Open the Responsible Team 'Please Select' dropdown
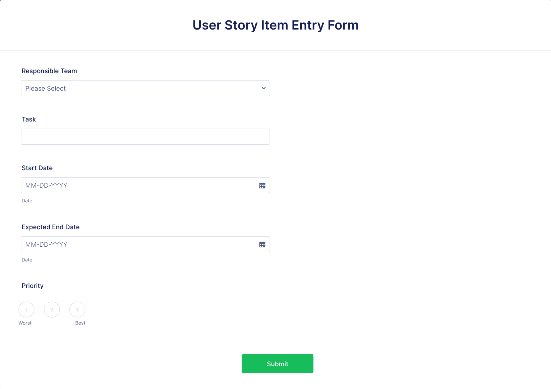 point(145,88)
